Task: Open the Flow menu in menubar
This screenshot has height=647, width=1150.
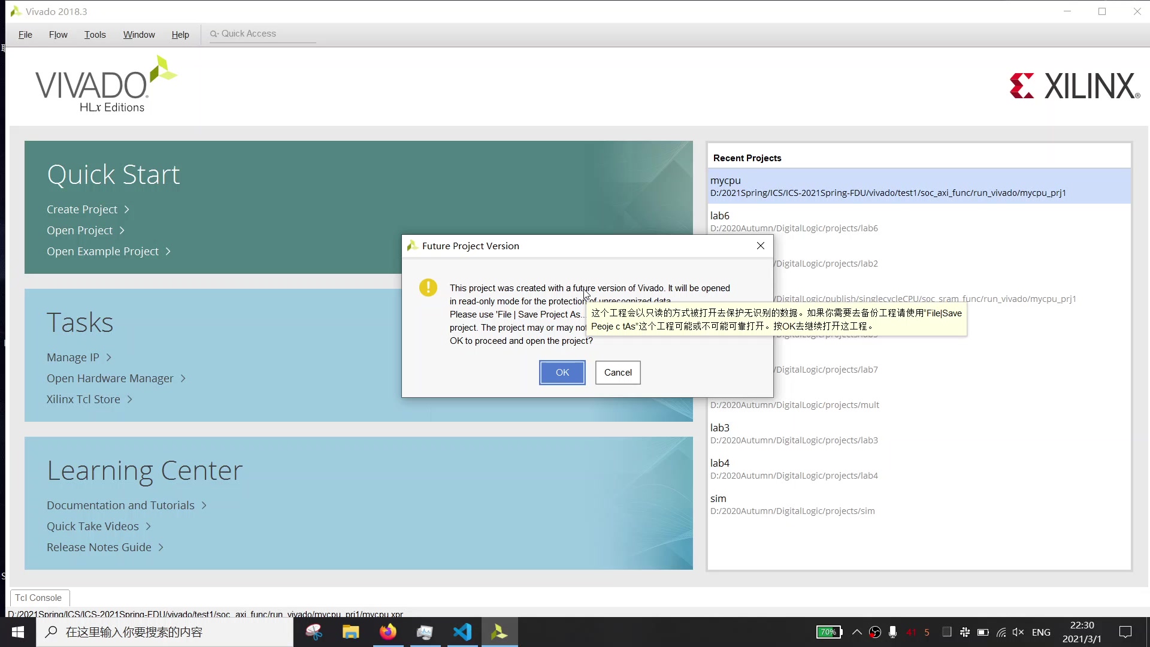Action: click(59, 34)
